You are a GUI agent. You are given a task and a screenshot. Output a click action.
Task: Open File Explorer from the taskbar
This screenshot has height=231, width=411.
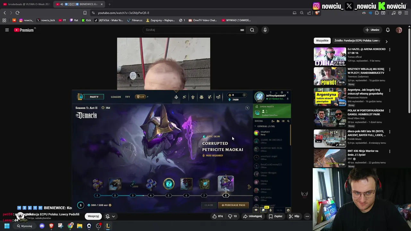79,226
